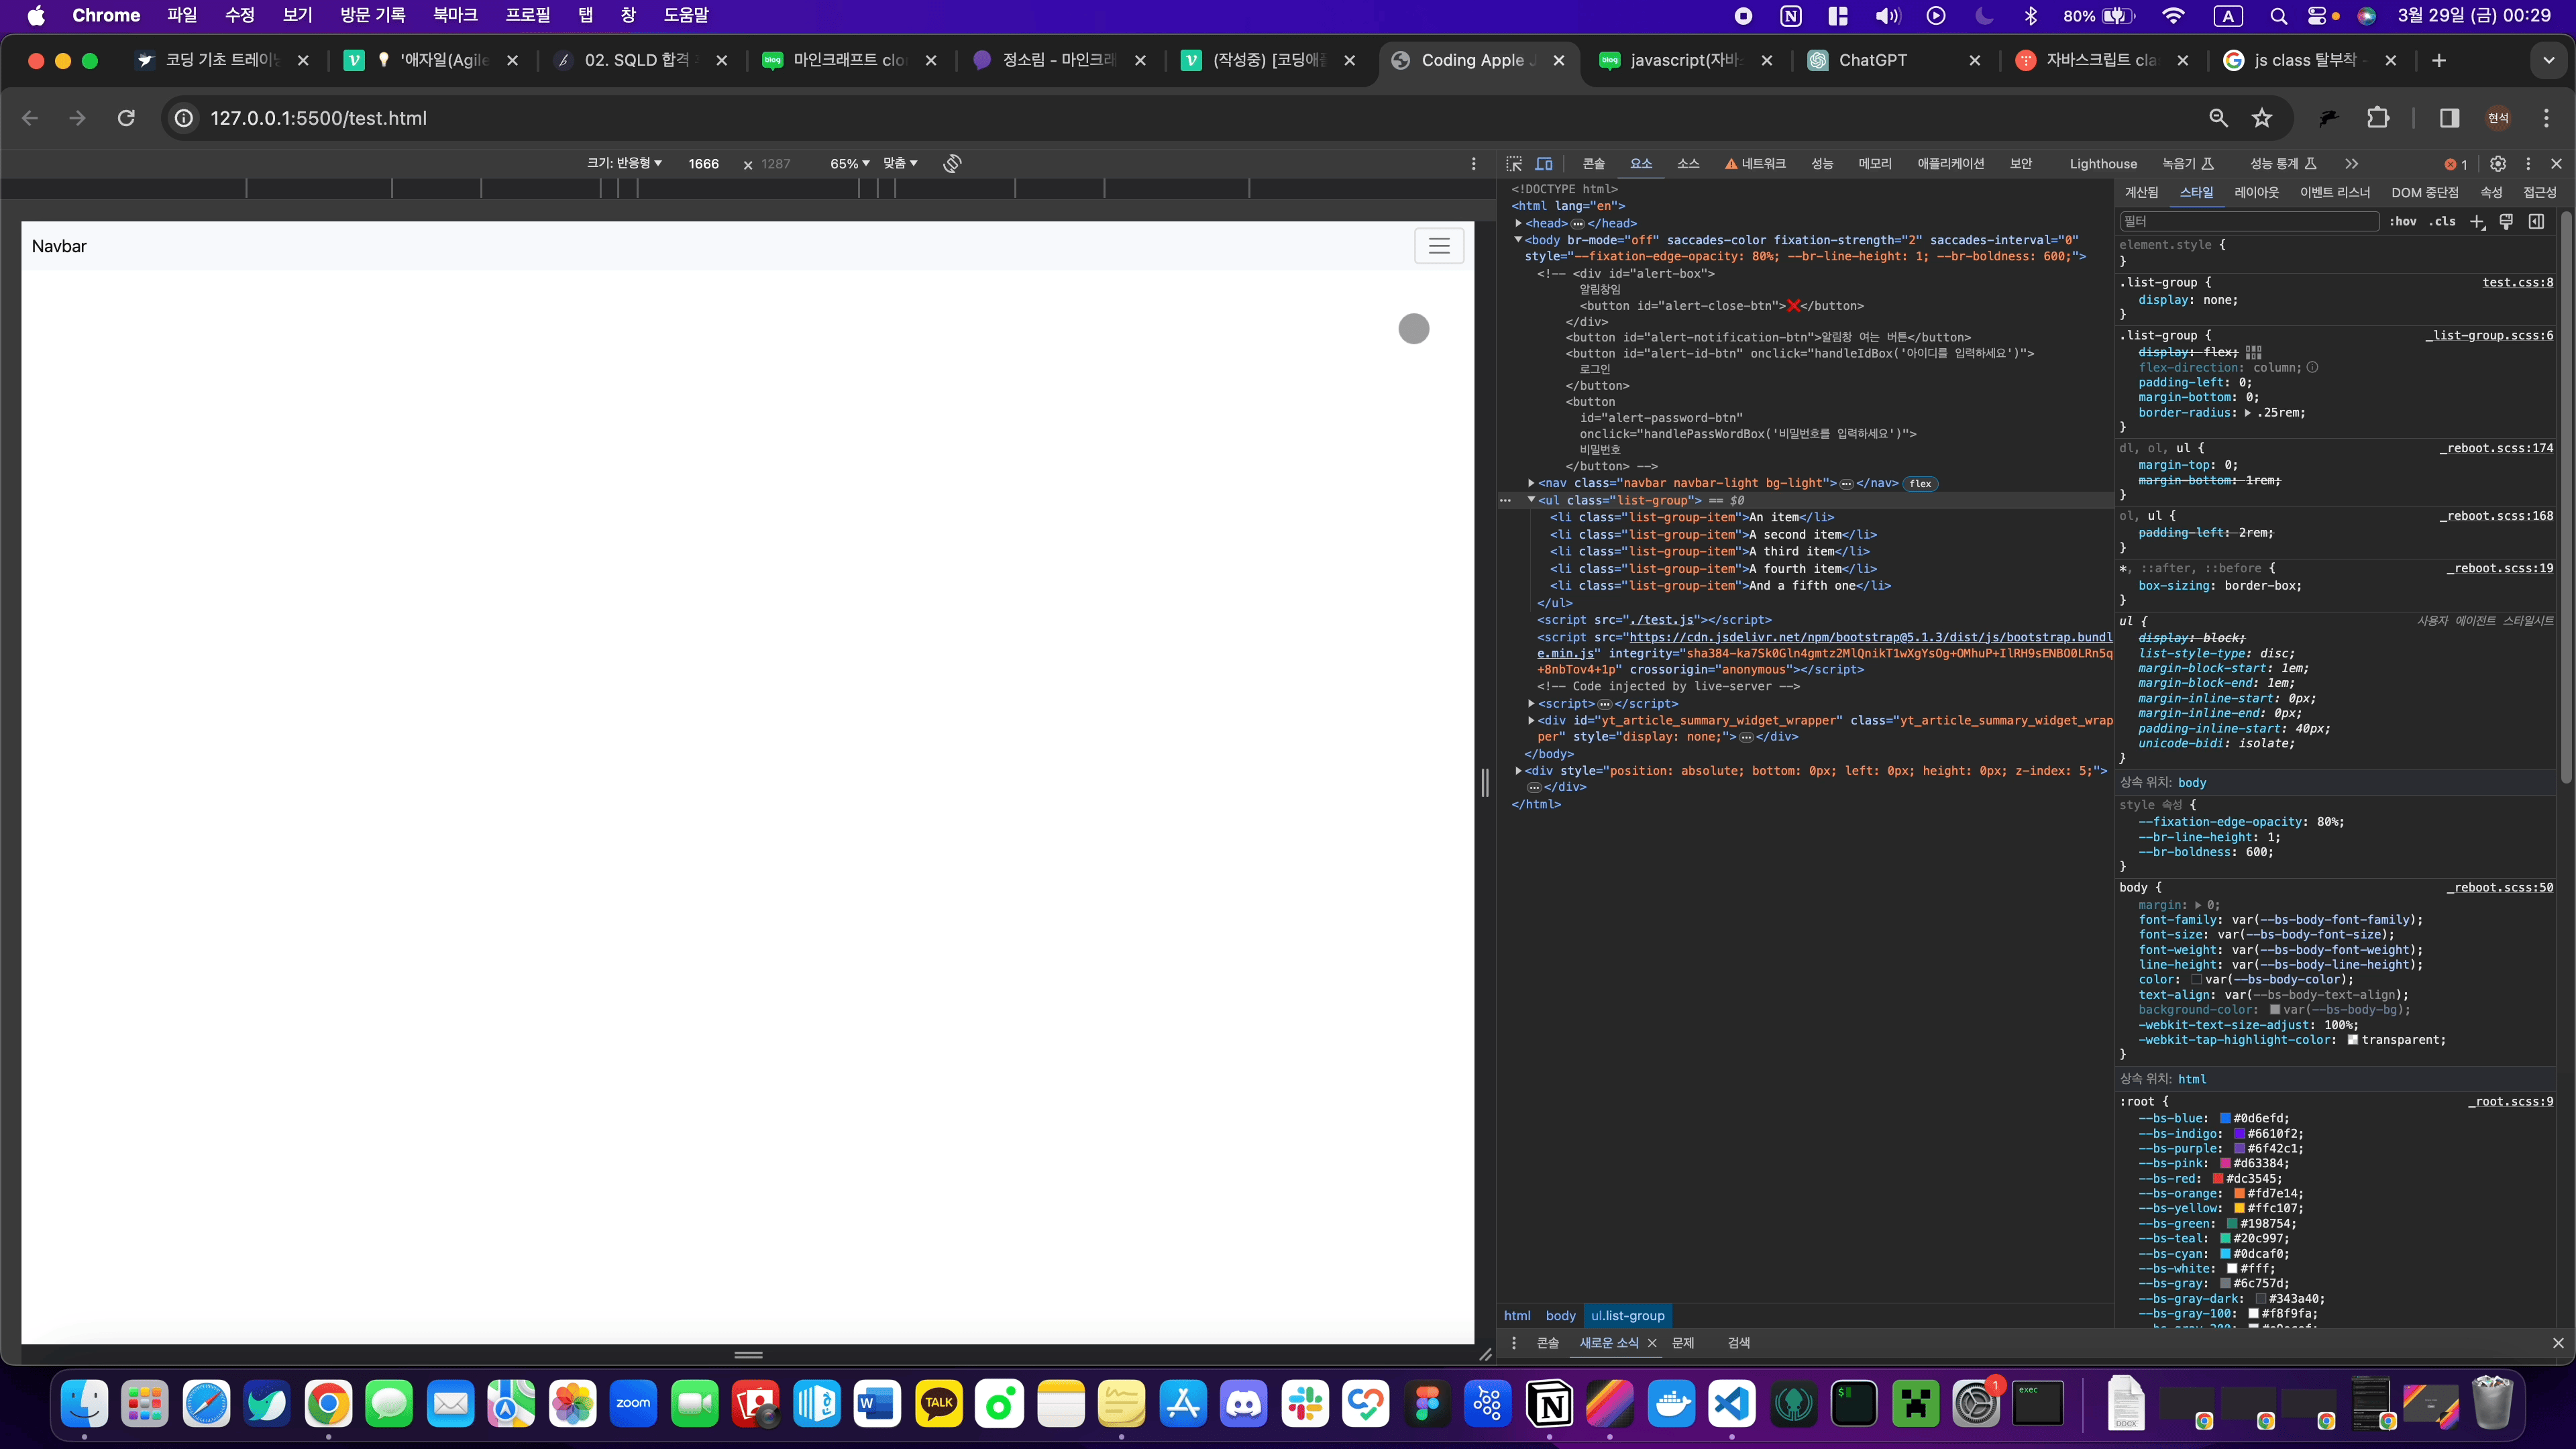Switch to the 콘솔 tab in DevTools
This screenshot has height=1449, width=2576.
1593,163
